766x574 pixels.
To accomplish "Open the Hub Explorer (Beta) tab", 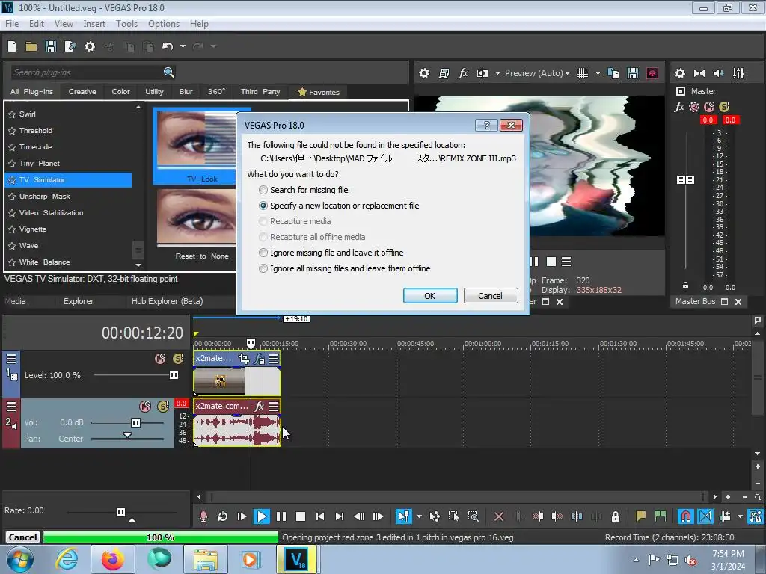I will [167, 301].
